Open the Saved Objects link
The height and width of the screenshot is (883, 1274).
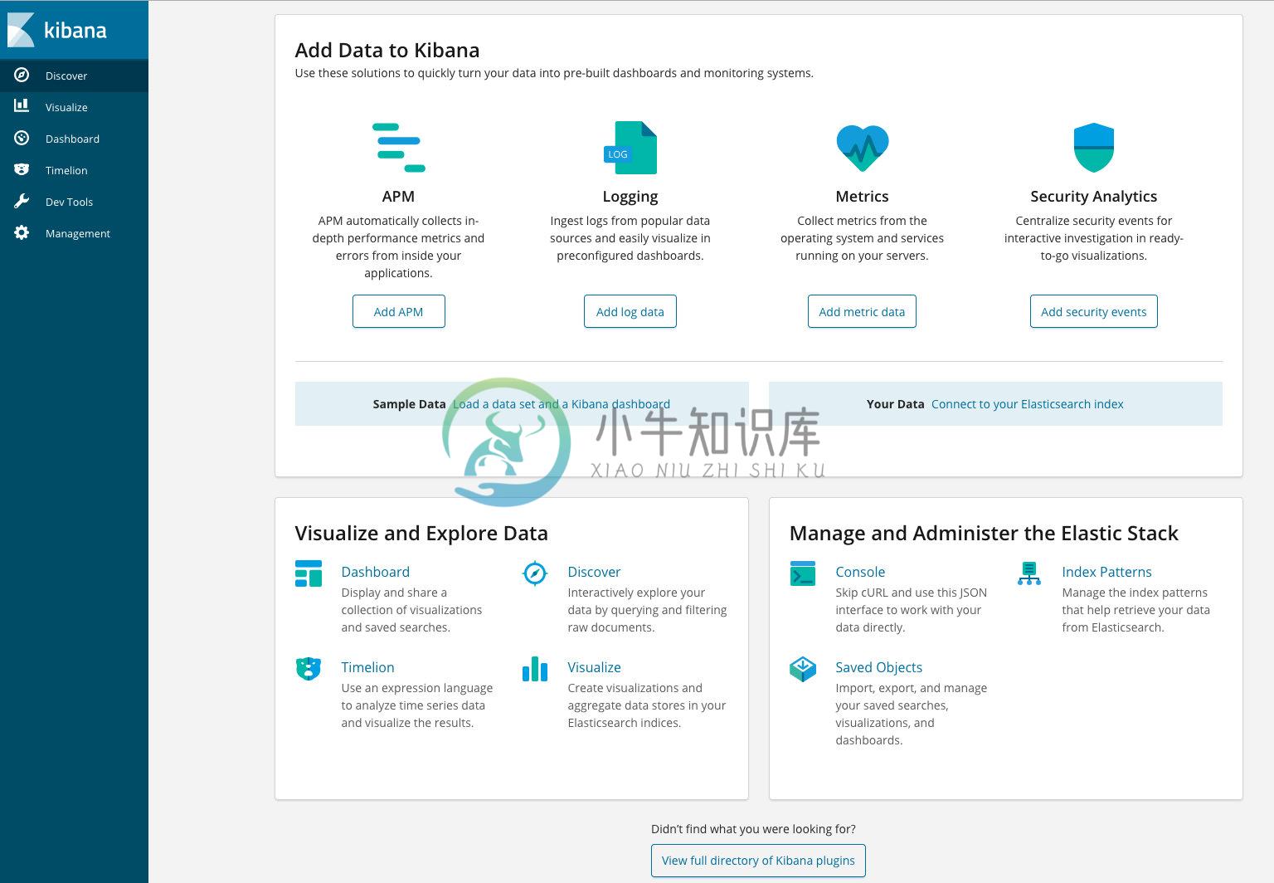click(x=879, y=667)
